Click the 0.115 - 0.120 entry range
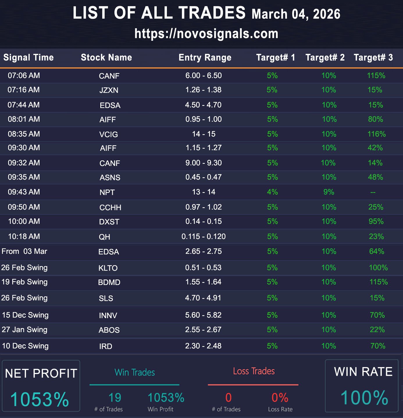The image size is (403, 418). click(204, 236)
